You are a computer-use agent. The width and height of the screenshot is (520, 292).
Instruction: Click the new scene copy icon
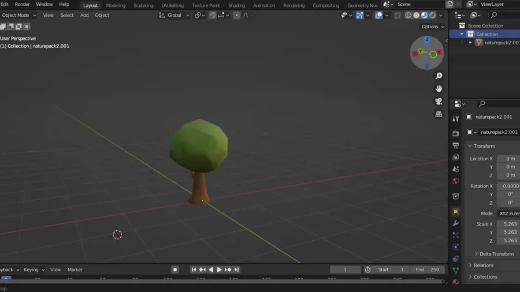(450, 4)
